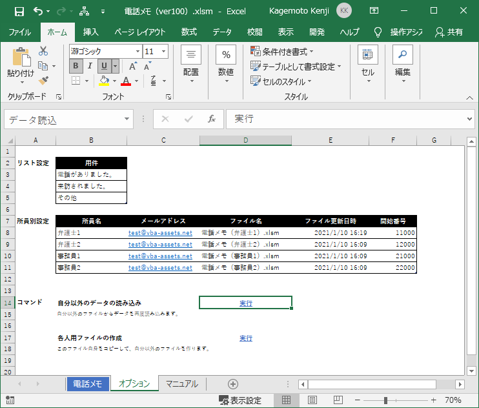Screen dimensions: 479x408
Task: Click the hierarchy diagram icon in the quick access toolbar
Action: [84, 12]
